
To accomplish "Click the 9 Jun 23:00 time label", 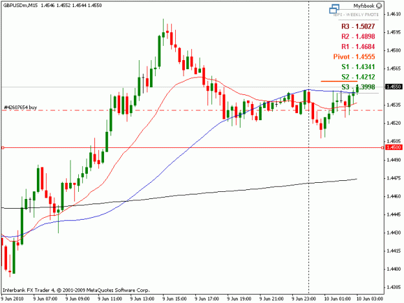I will 304,299.
